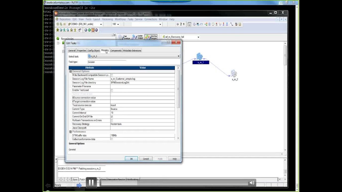
Task: Open the Config Object tab
Action: pos(94,50)
